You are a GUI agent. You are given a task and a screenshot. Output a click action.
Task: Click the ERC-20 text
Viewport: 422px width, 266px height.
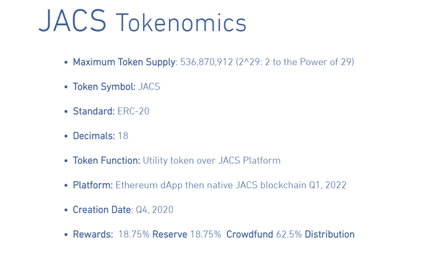tap(133, 111)
